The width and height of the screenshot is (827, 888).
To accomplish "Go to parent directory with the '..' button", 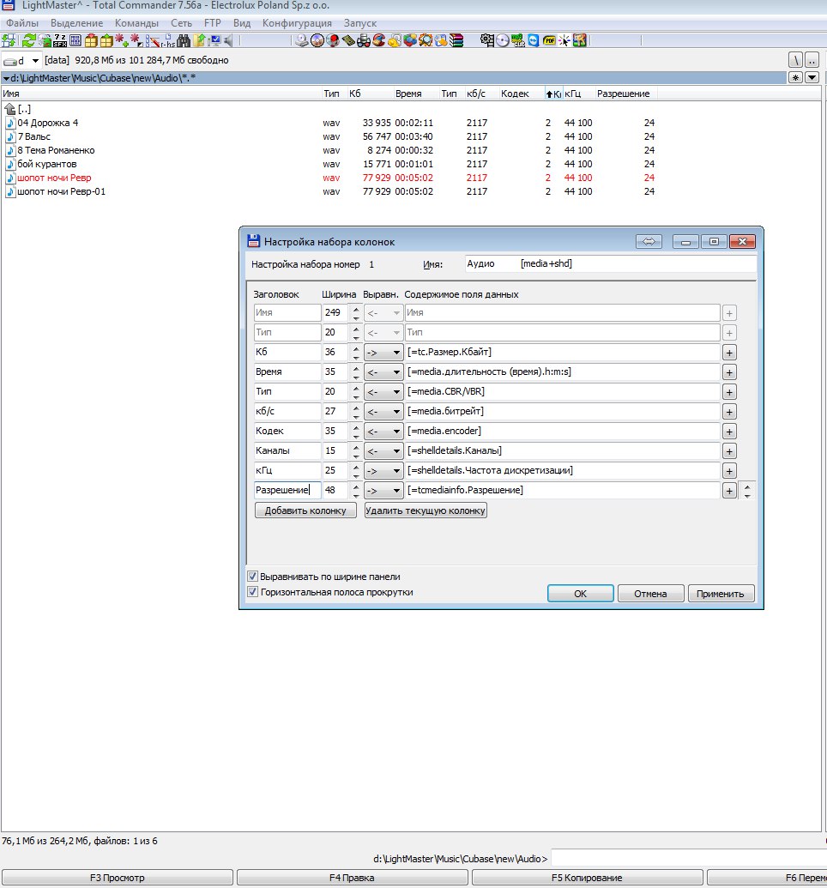I will point(812,60).
